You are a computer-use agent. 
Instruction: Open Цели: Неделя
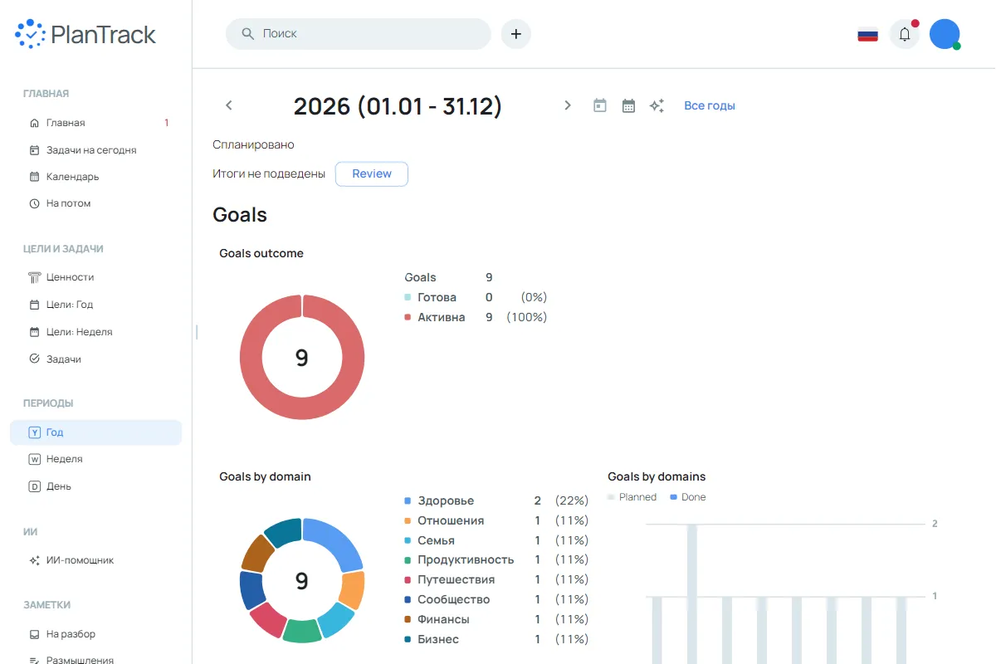click(x=95, y=332)
